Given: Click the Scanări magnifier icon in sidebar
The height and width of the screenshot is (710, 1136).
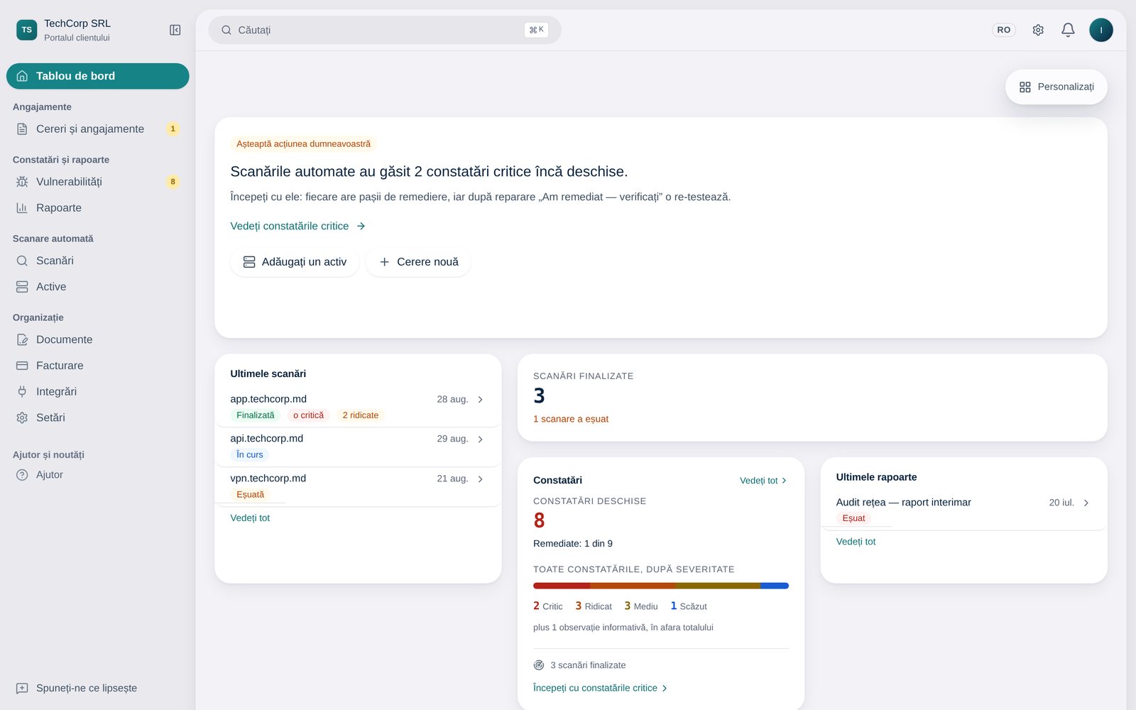Looking at the screenshot, I should coord(22,261).
